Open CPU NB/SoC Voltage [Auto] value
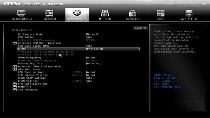 [91, 75]
